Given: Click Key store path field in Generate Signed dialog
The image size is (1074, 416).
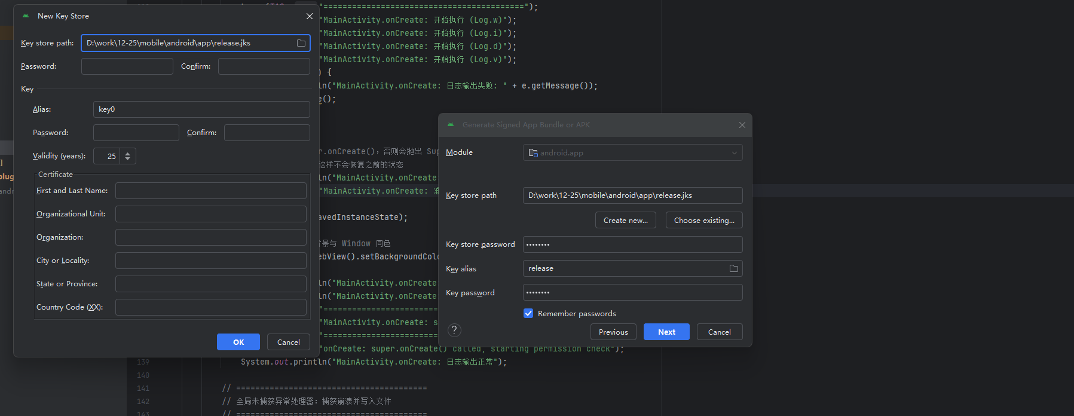Looking at the screenshot, I should pyautogui.click(x=633, y=195).
